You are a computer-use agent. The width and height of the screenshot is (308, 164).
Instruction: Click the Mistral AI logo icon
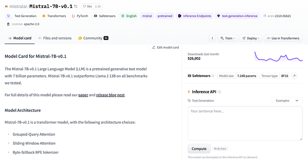6,7
